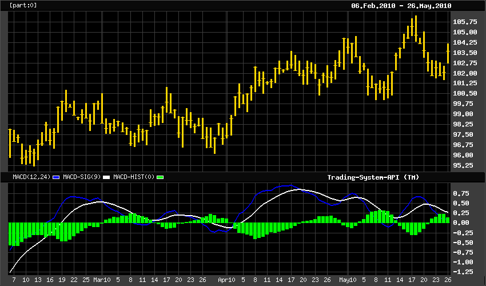Image resolution: width=486 pixels, height=286 pixels.
Task: Click the positive 0.50 MACD axis label
Action: click(461, 203)
